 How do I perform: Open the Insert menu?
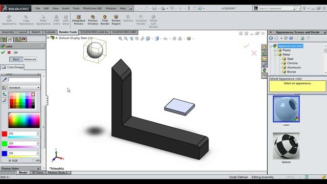pos(66,8)
